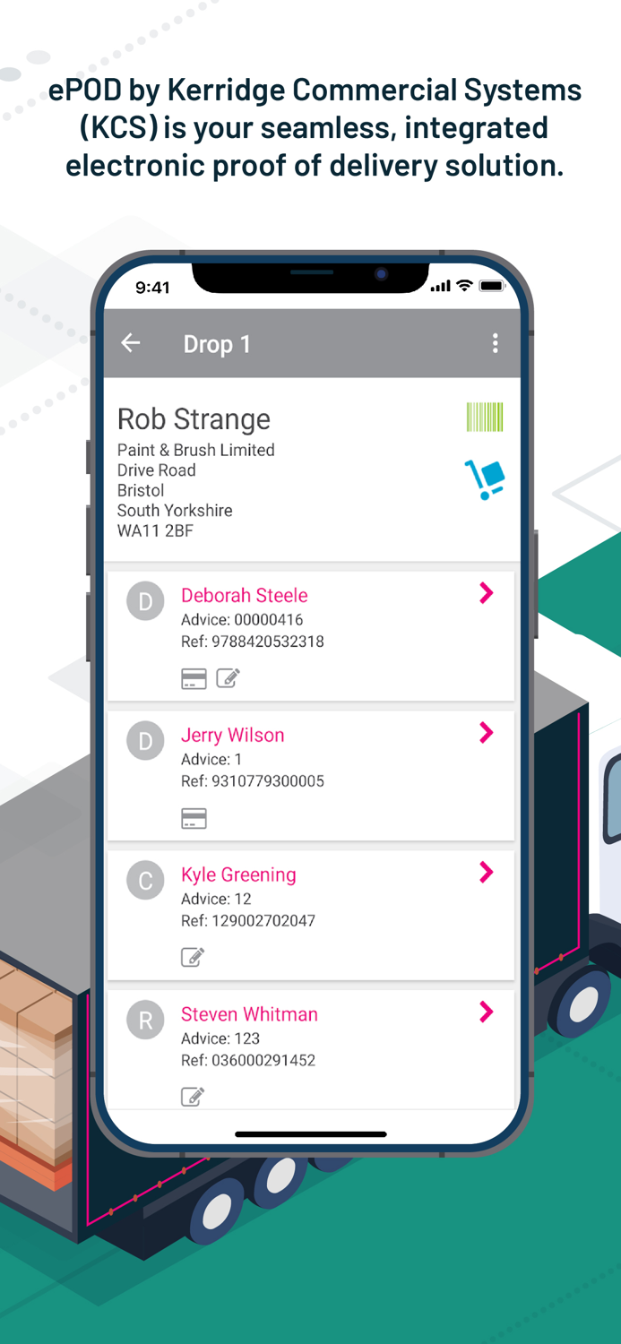Open Kyle Greening's row with the pink chevron
This screenshot has width=621, height=1344.
click(x=487, y=873)
